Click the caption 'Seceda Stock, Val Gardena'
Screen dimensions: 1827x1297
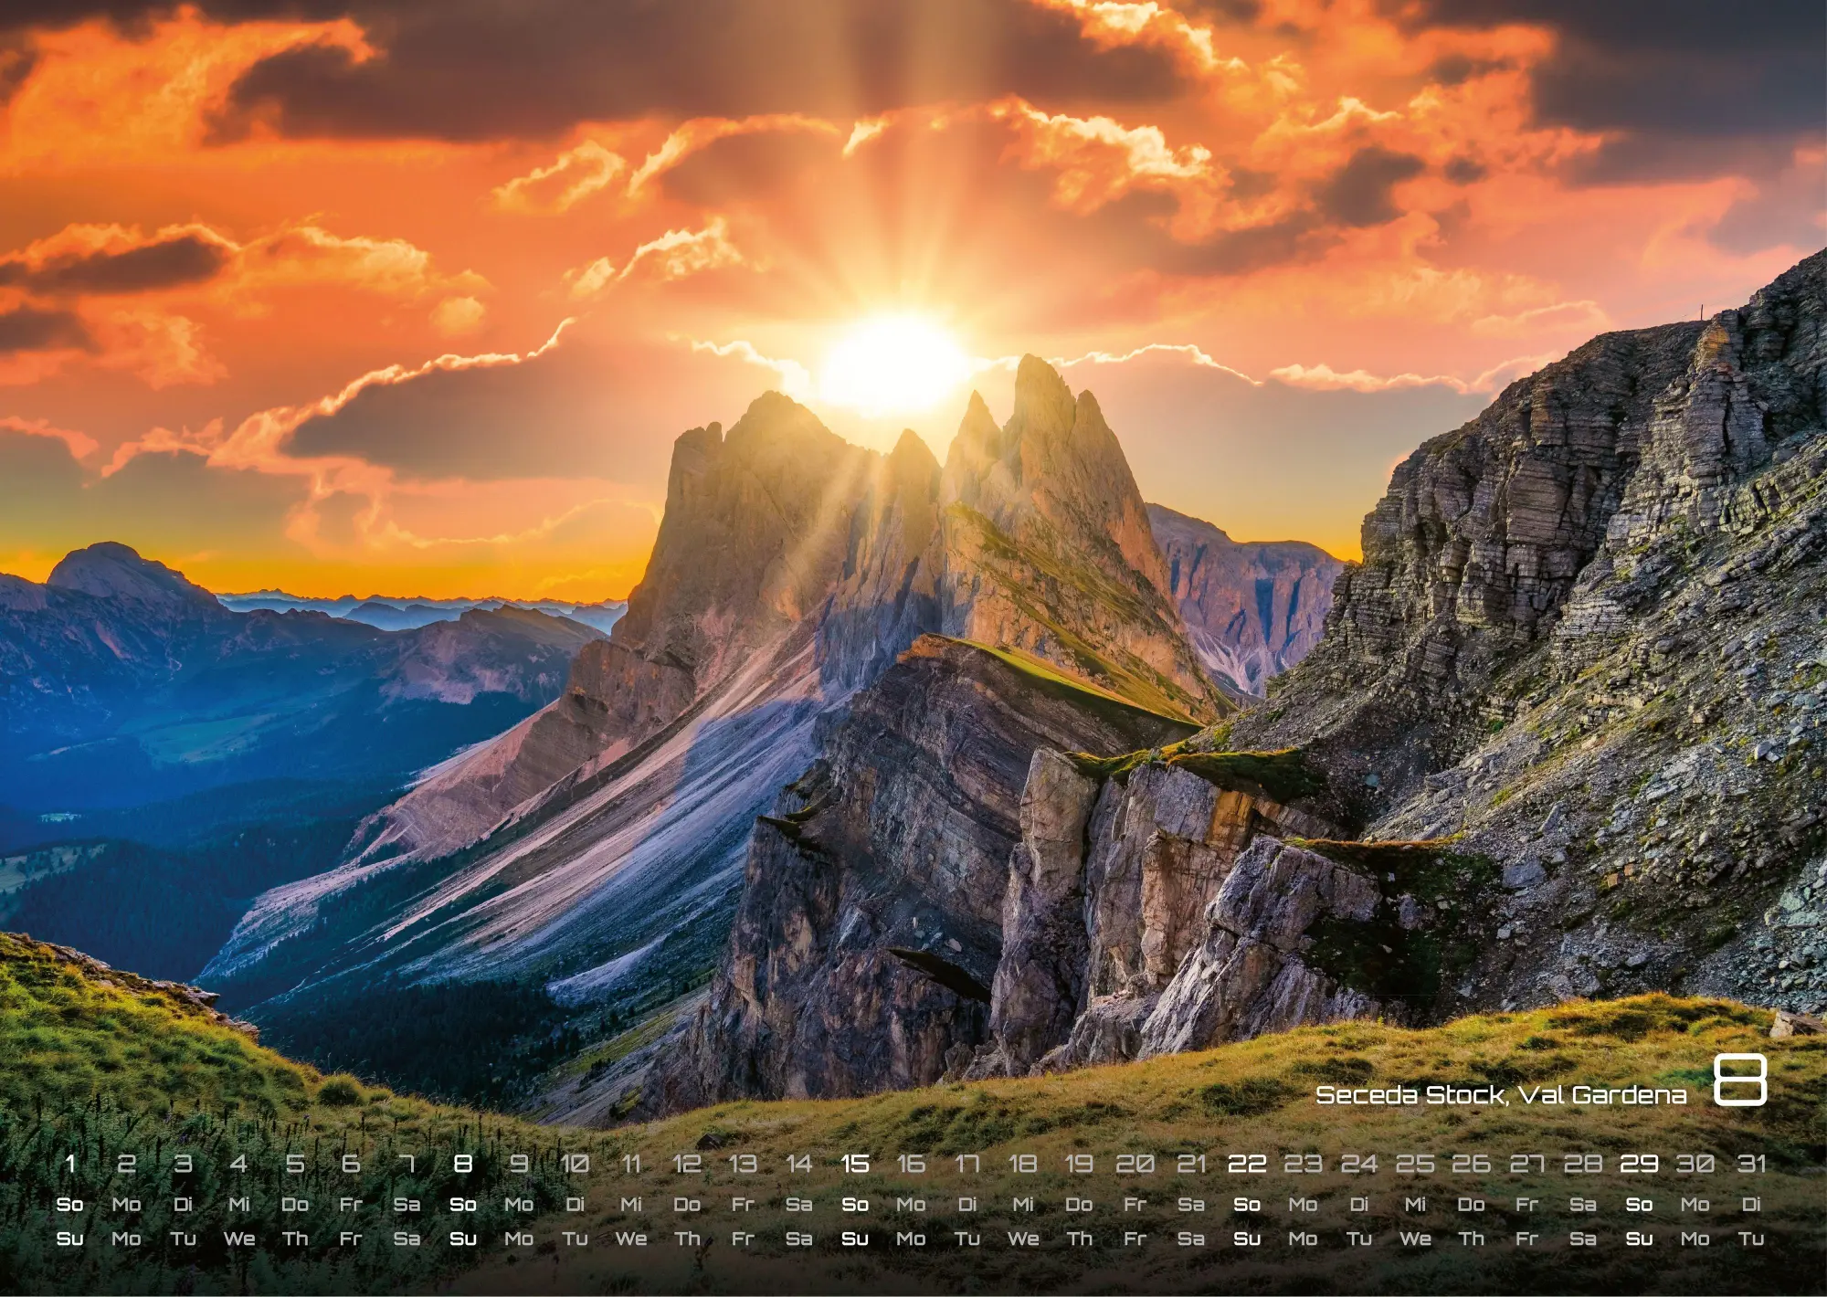coord(1501,1095)
